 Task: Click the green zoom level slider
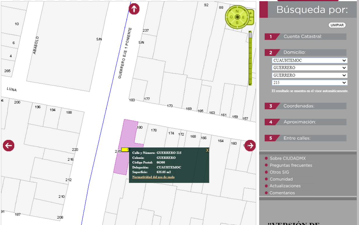tap(250, 58)
